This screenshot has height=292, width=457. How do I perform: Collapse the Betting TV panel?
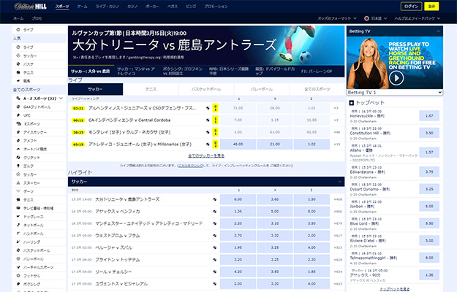click(x=438, y=31)
